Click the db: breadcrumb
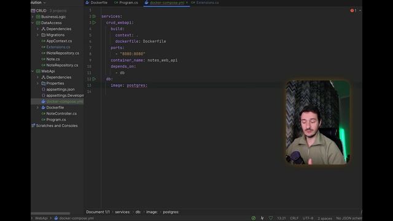393x221 pixels. (x=138, y=212)
